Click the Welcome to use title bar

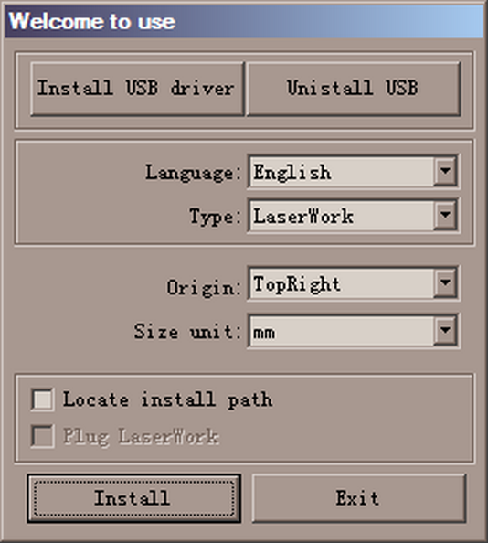tap(244, 21)
